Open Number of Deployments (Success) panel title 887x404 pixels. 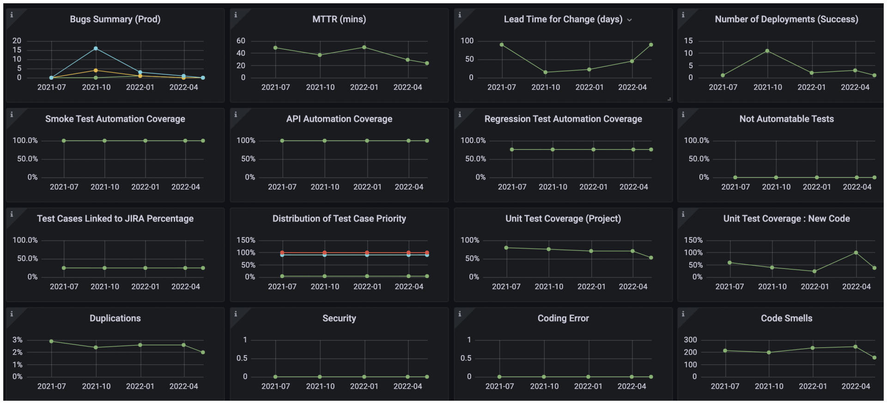(x=786, y=19)
